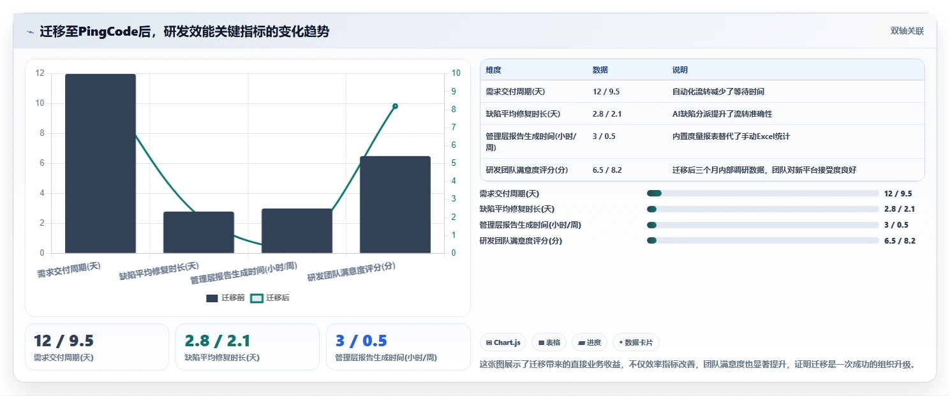This screenshot has width=950, height=396.
Task: Click value "3 / 0.5" beside the progress bar
Action: [896, 225]
